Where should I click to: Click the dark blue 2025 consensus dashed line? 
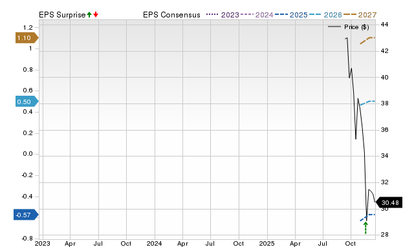[367, 217]
